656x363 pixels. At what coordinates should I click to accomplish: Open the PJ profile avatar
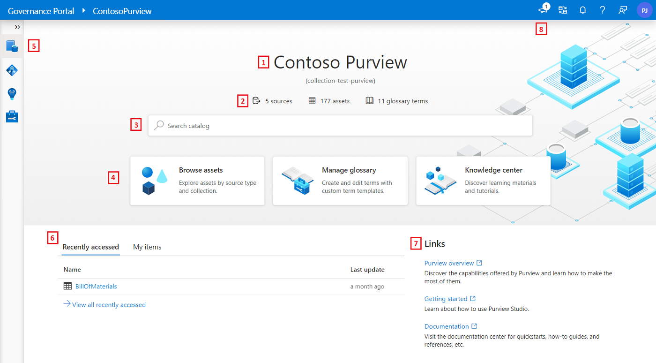tap(644, 10)
